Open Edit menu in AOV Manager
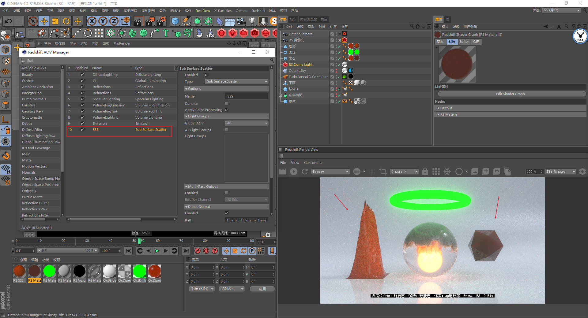The image size is (588, 318). [30, 61]
